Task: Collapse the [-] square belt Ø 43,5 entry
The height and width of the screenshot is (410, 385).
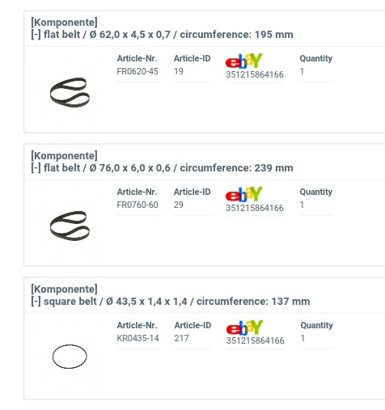Action: coord(36,302)
